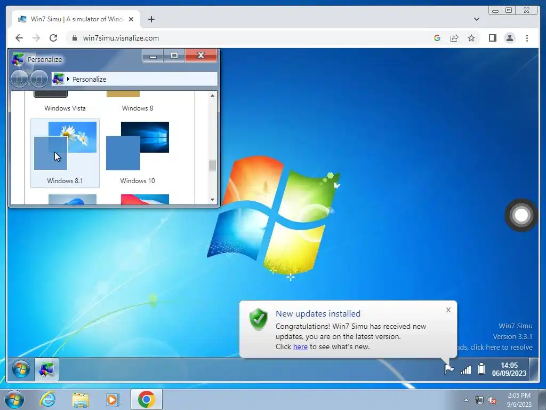Select the partially visible blue theme thumbnail
This screenshot has height=410, width=546.
click(x=73, y=200)
